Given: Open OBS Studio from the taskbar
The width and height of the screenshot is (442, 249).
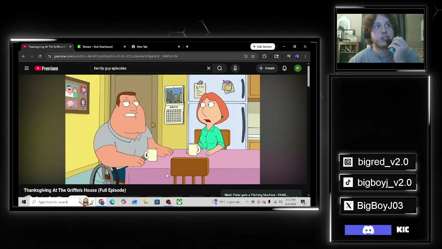Looking at the screenshot, I should pyautogui.click(x=168, y=202).
